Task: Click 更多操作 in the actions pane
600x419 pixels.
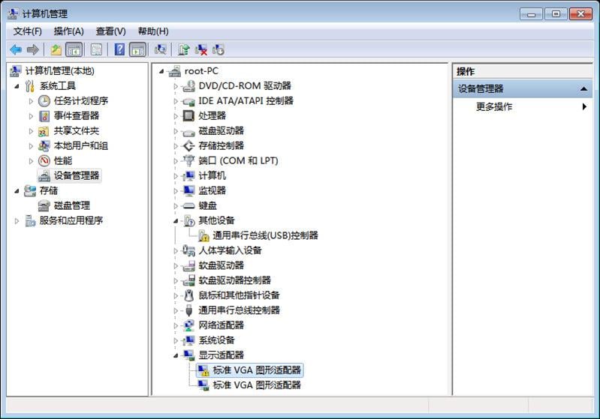Action: 494,106
